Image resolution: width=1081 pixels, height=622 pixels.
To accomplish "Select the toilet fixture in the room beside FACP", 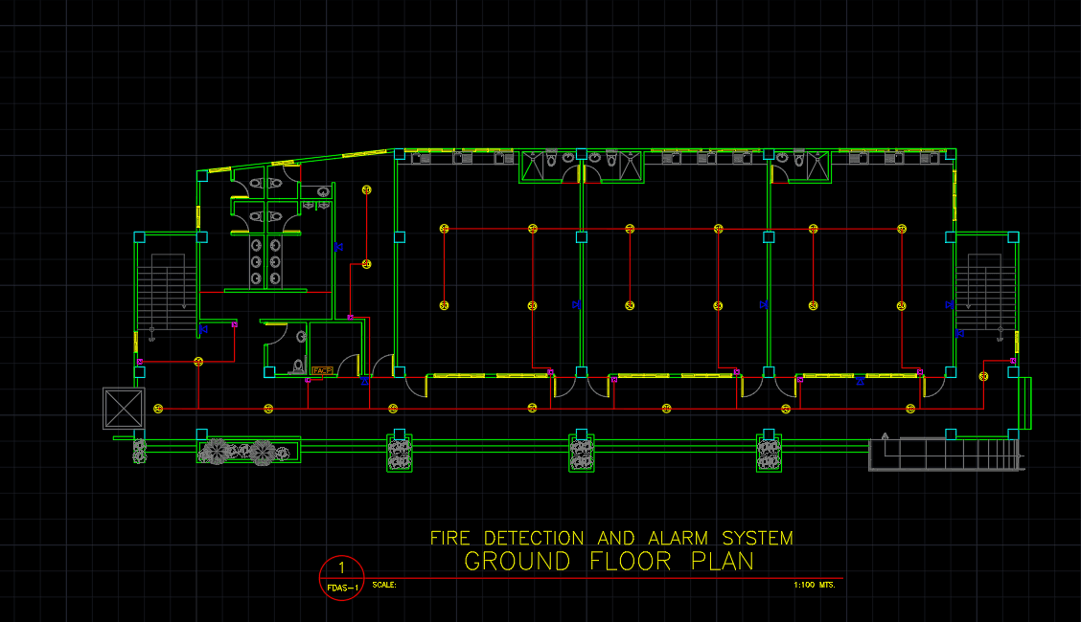I will 298,367.
